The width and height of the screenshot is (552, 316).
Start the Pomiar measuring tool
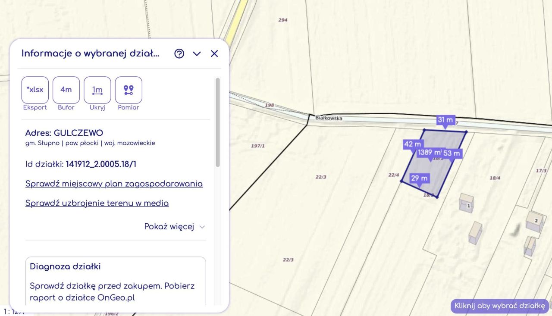click(129, 90)
